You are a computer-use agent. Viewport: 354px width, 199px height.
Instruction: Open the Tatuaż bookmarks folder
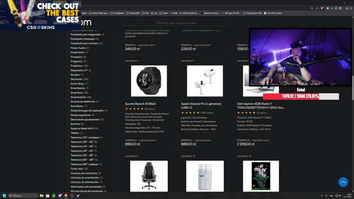[x=163, y=13]
